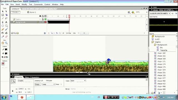The width and height of the screenshot is (178, 100).
Task: Delete library item via trash icon
Action: click(159, 93)
